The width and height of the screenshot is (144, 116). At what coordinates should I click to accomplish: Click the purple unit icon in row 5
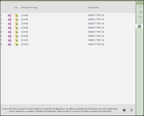point(10,31)
